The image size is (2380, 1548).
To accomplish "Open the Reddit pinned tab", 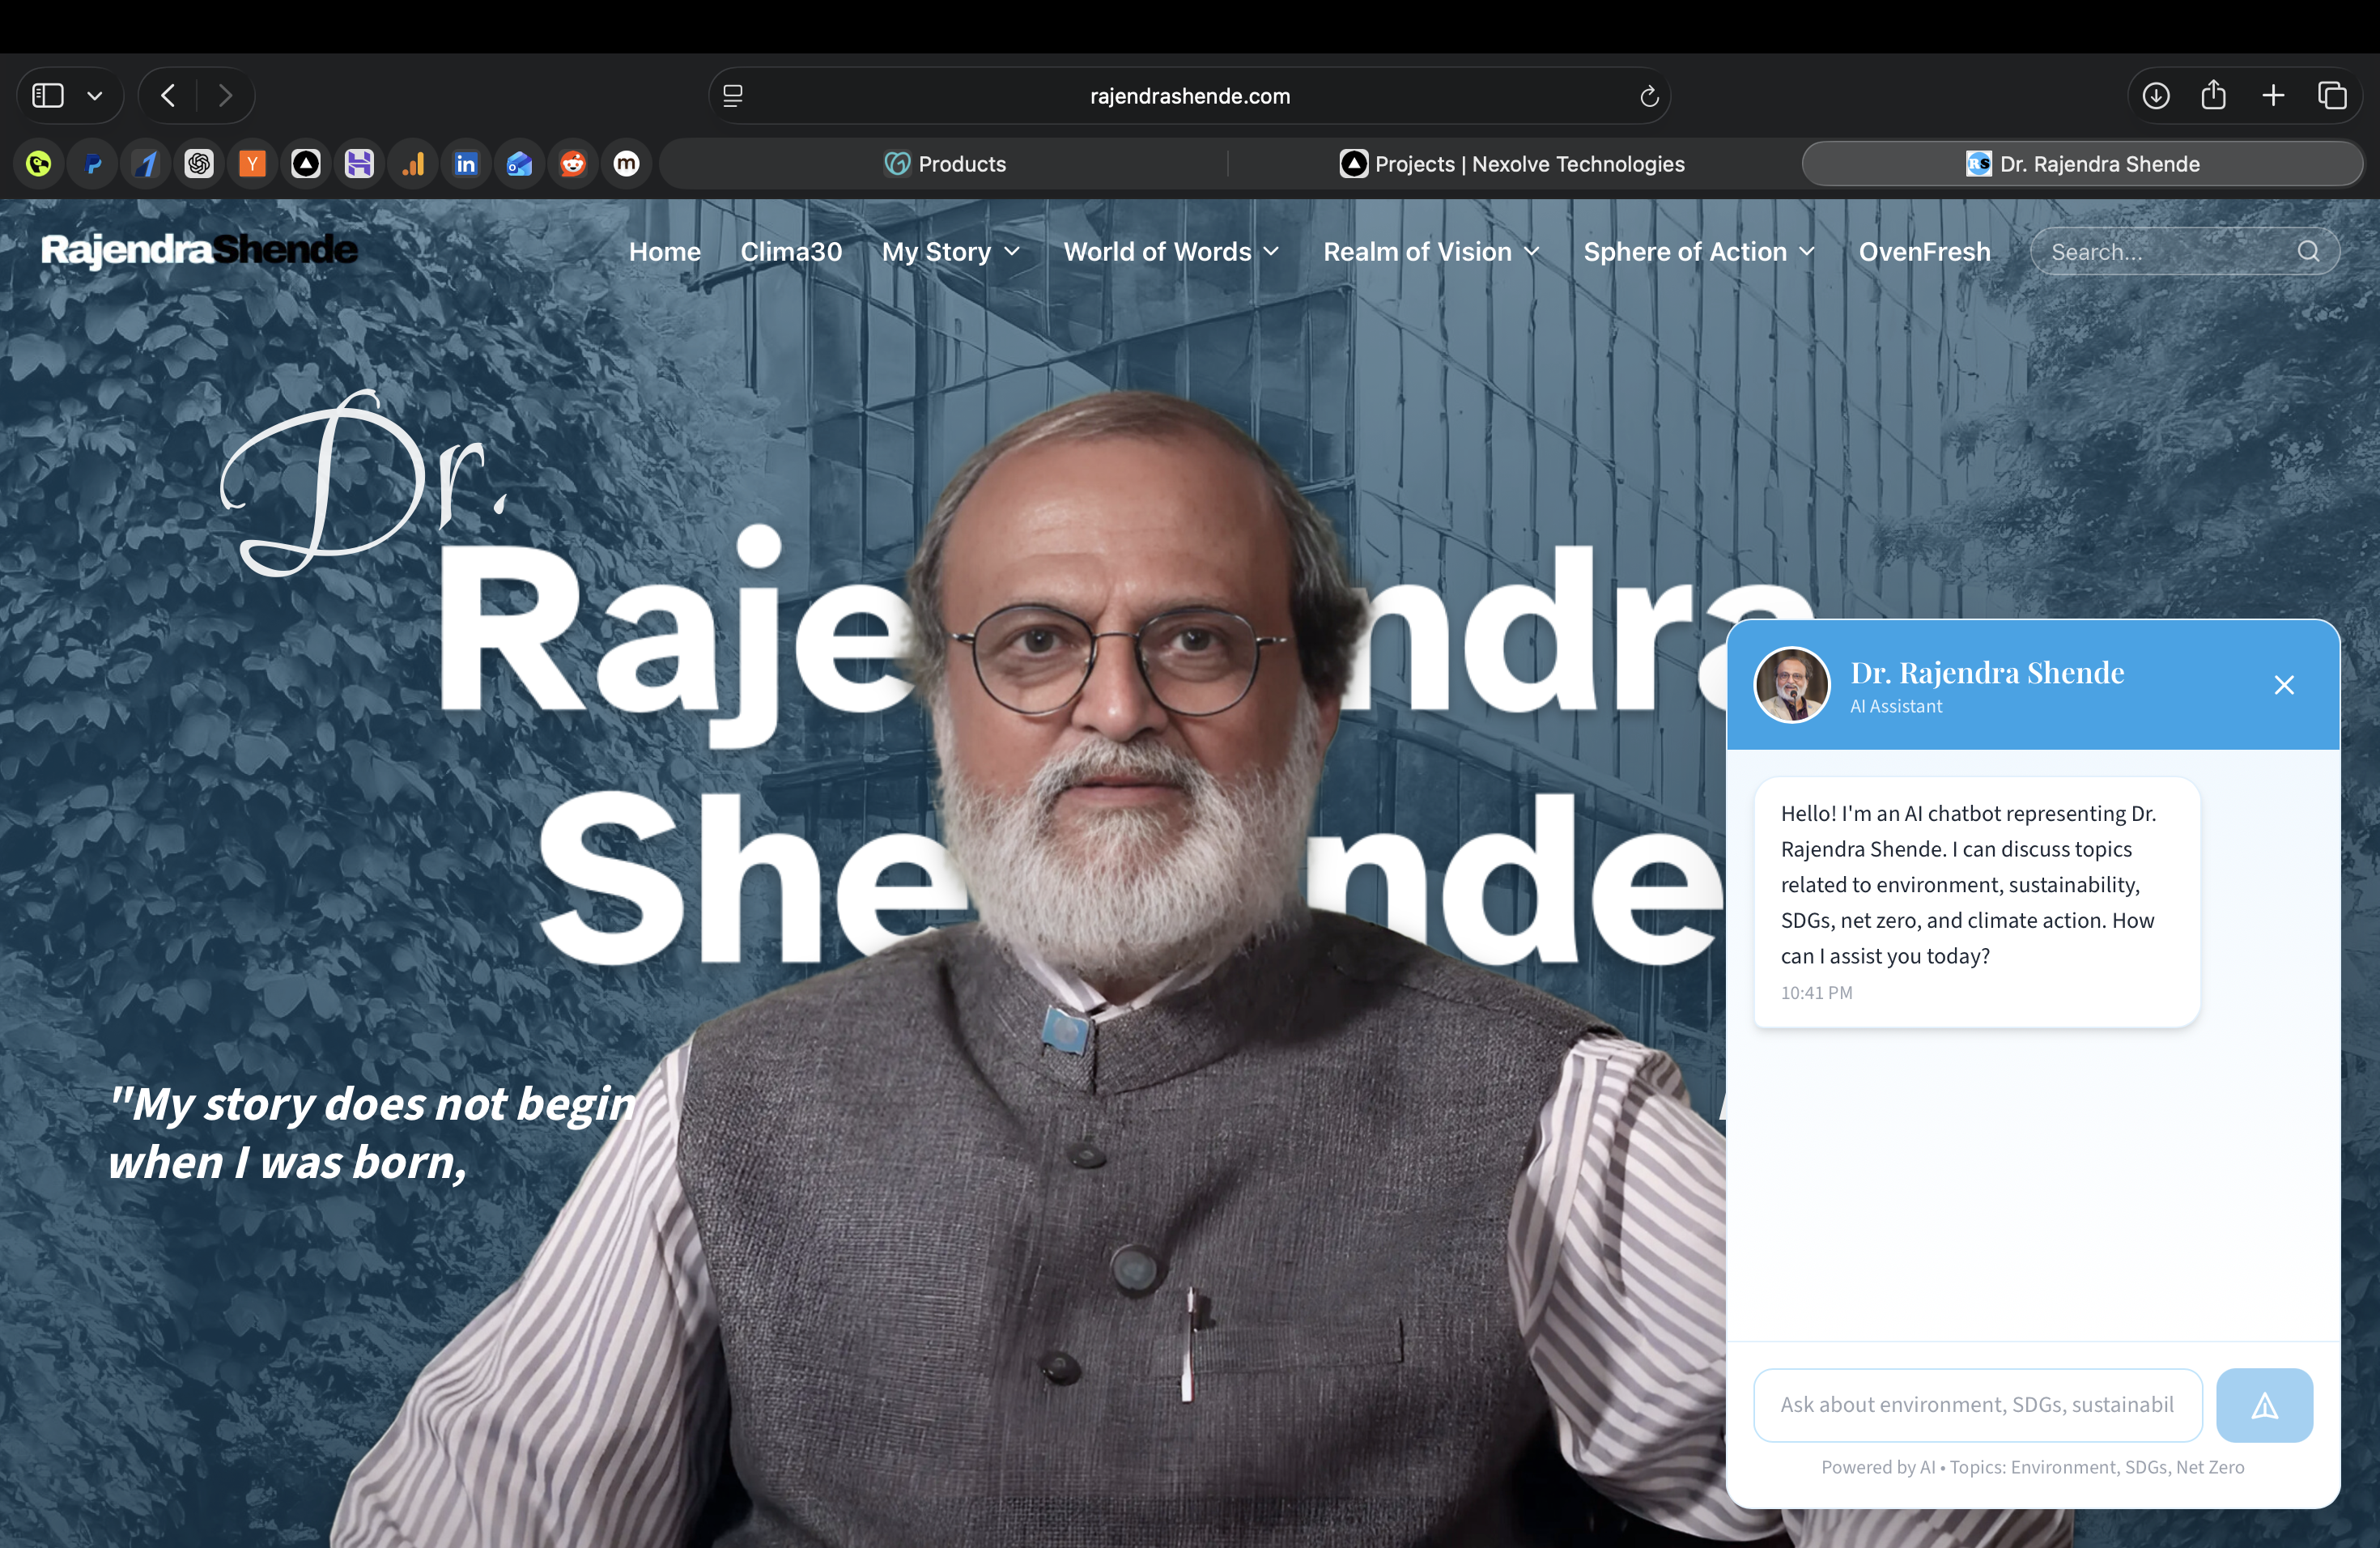I will [572, 163].
